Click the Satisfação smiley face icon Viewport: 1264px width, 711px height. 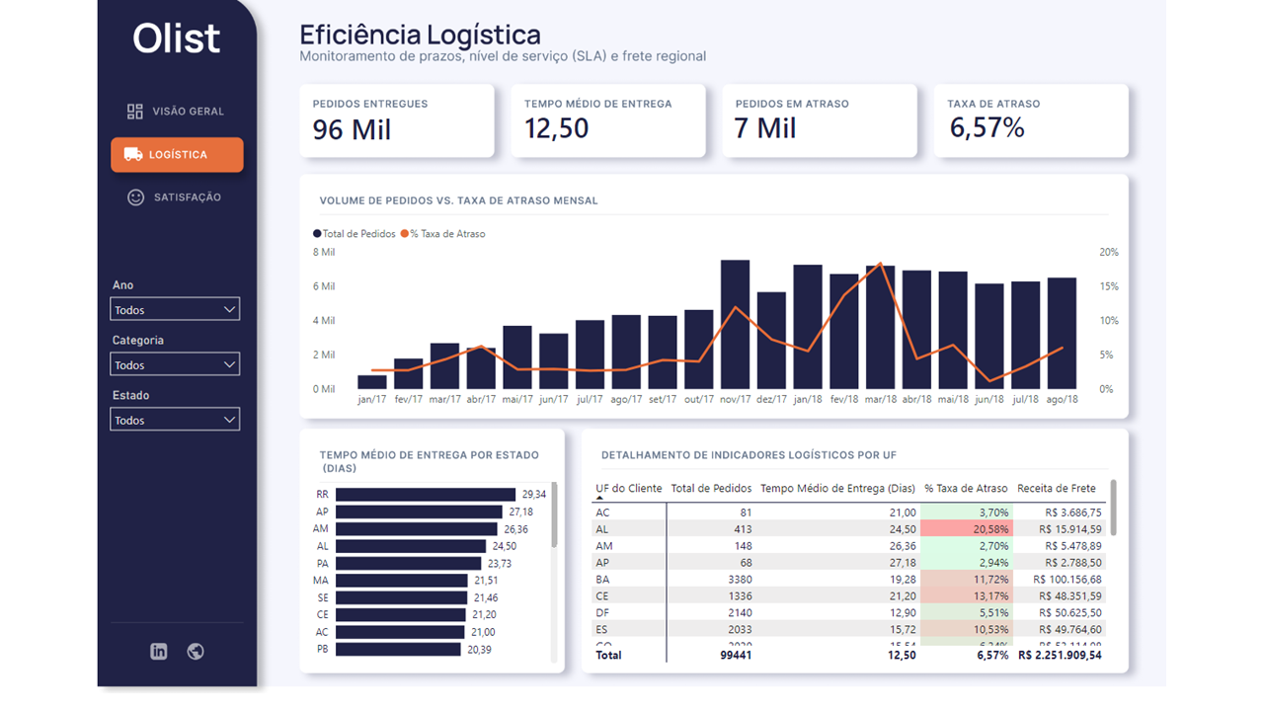tap(136, 197)
